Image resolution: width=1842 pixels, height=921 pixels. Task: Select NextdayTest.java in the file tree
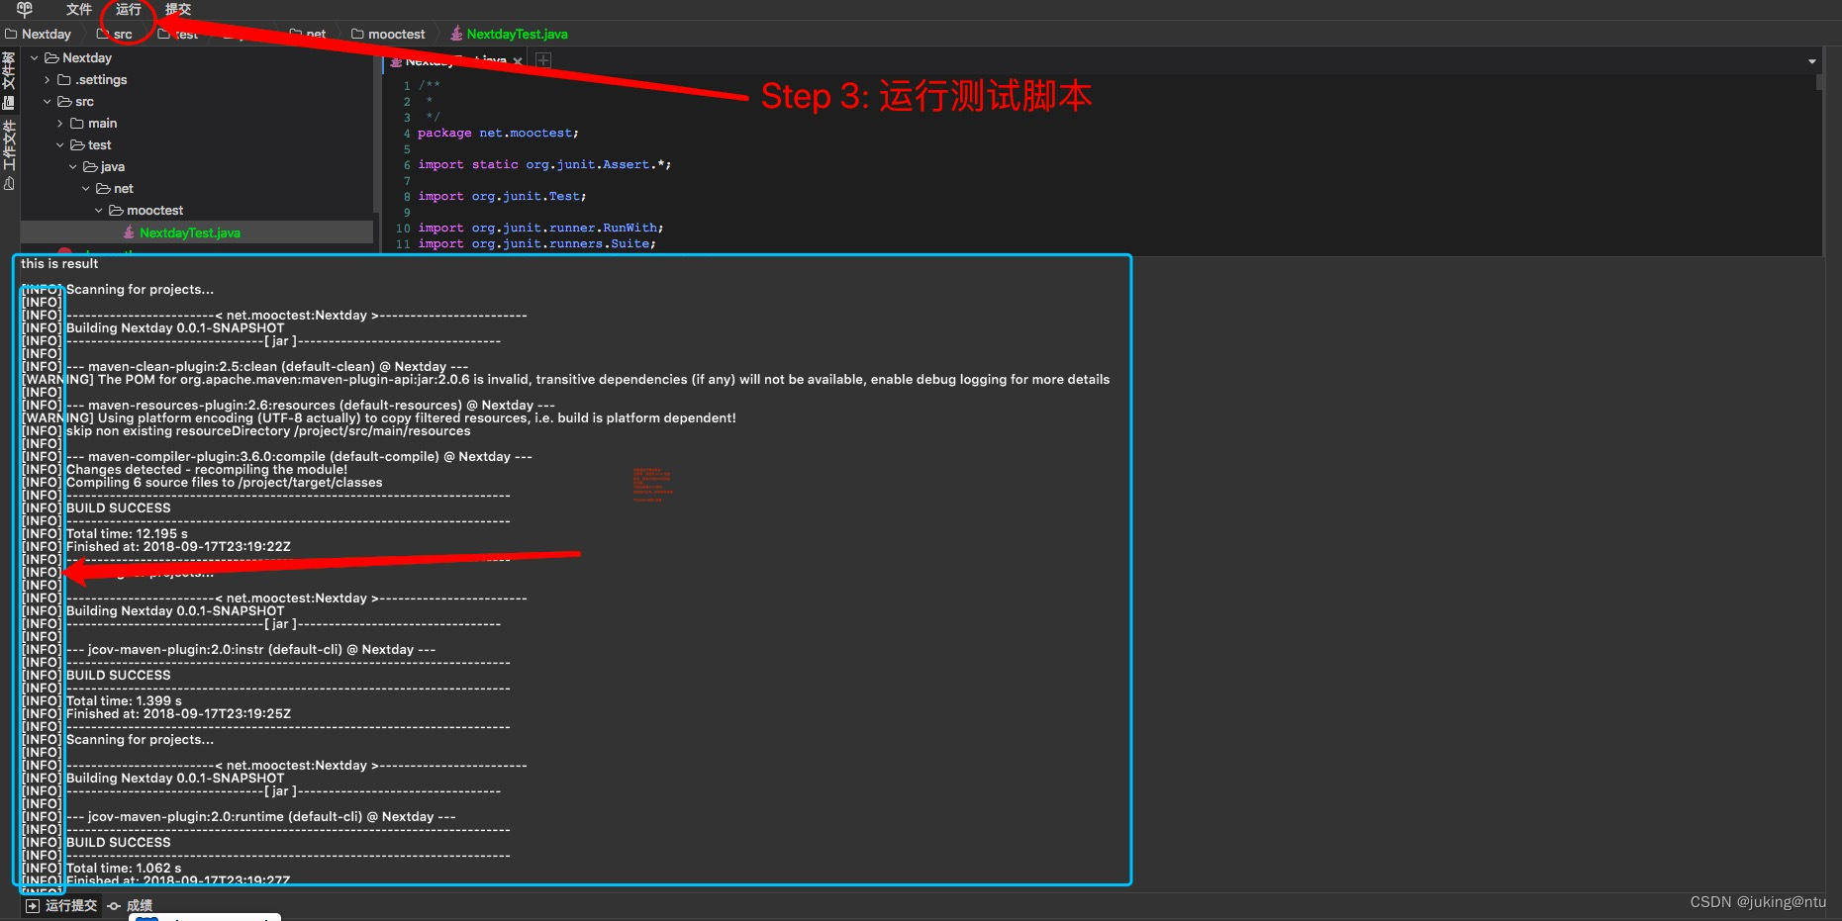click(197, 232)
